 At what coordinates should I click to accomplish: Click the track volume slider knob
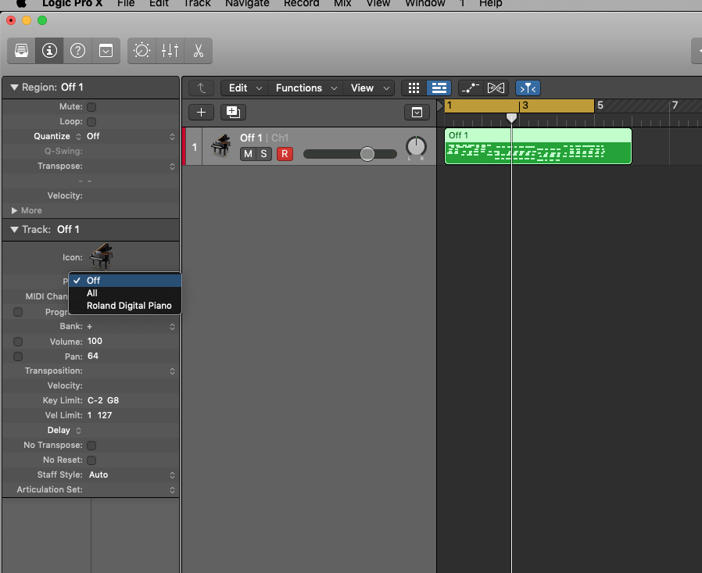[367, 154]
